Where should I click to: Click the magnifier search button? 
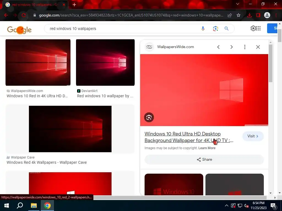point(227,29)
